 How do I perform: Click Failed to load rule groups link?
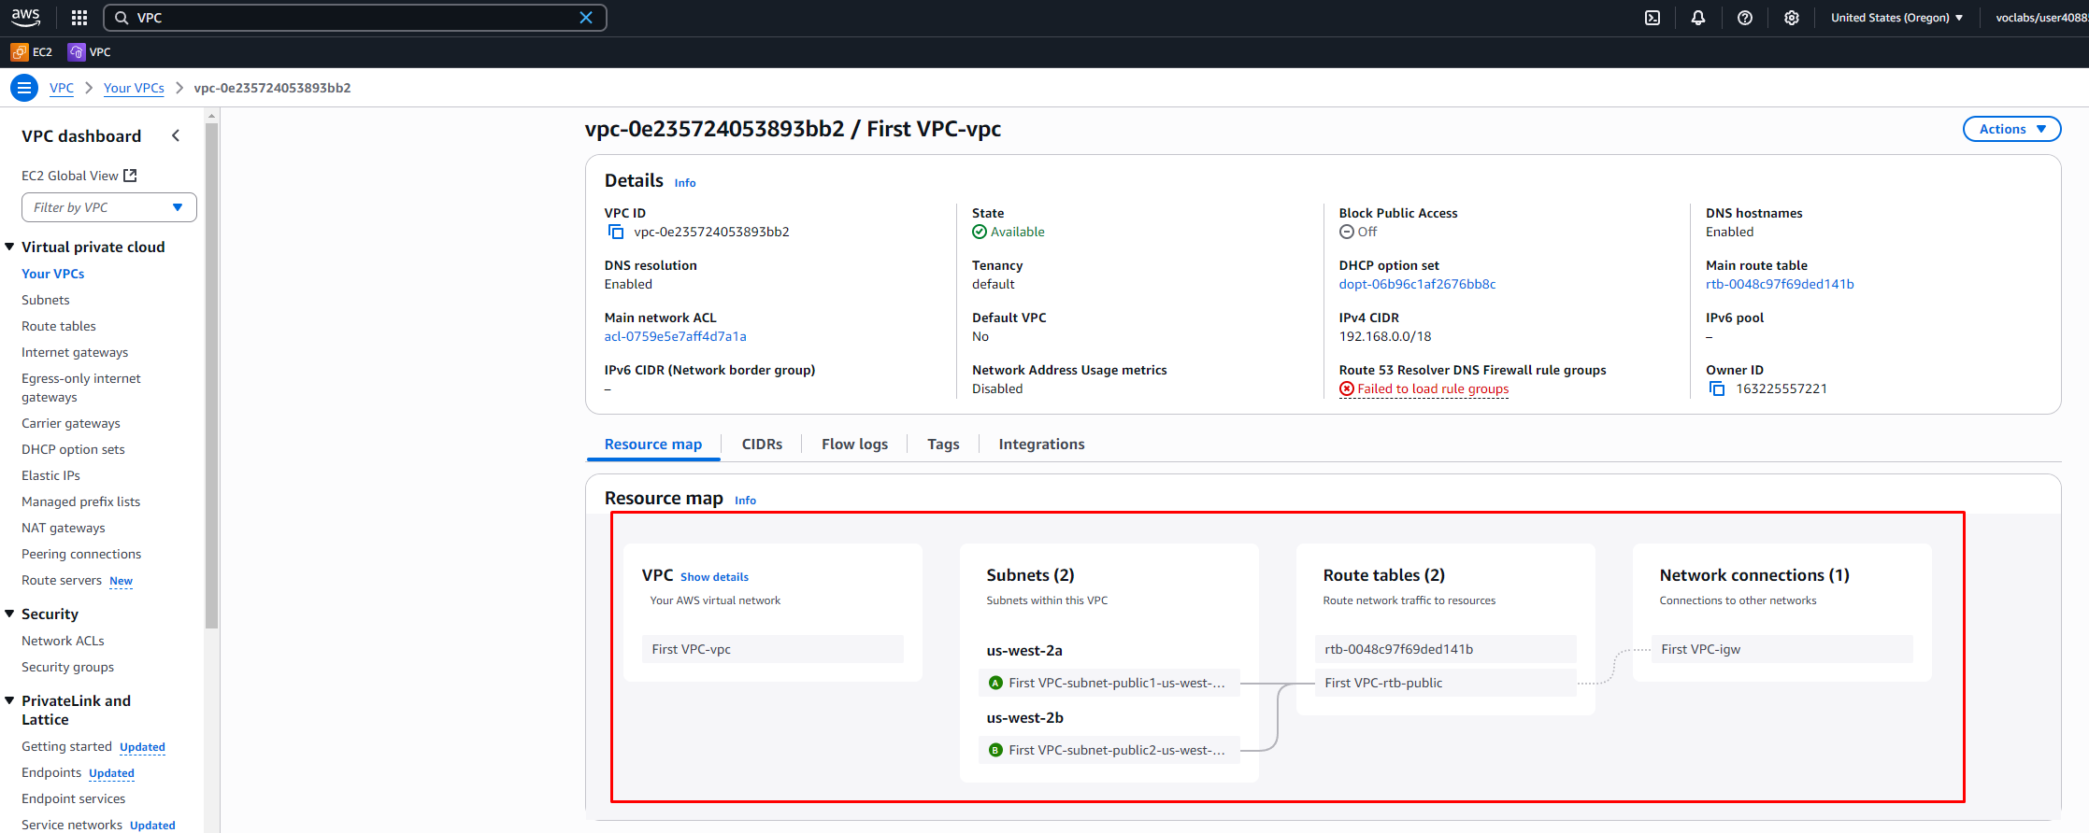click(x=1433, y=388)
